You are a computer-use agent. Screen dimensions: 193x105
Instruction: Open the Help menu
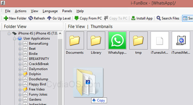pyautogui.click(x=80, y=11)
